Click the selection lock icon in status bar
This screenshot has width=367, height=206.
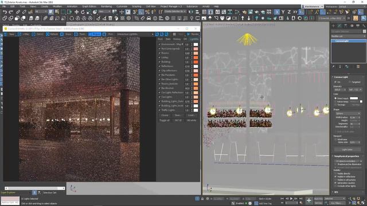202,199
